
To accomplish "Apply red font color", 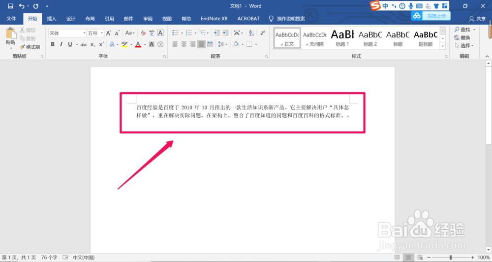I will tap(138, 44).
